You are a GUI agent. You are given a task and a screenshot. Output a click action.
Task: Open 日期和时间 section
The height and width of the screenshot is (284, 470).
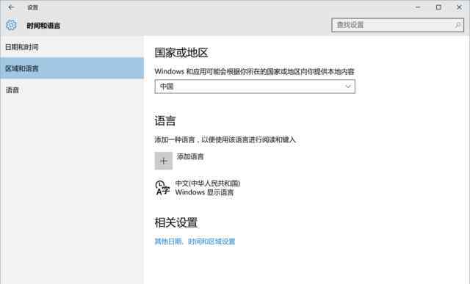[72, 47]
